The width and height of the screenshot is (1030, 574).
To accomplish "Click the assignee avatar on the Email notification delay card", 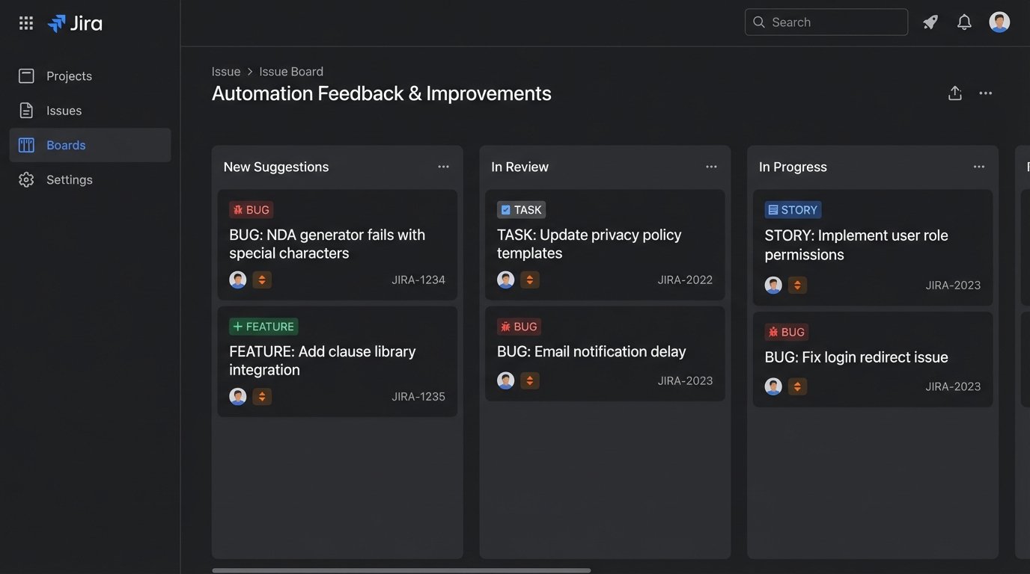I will tap(505, 380).
